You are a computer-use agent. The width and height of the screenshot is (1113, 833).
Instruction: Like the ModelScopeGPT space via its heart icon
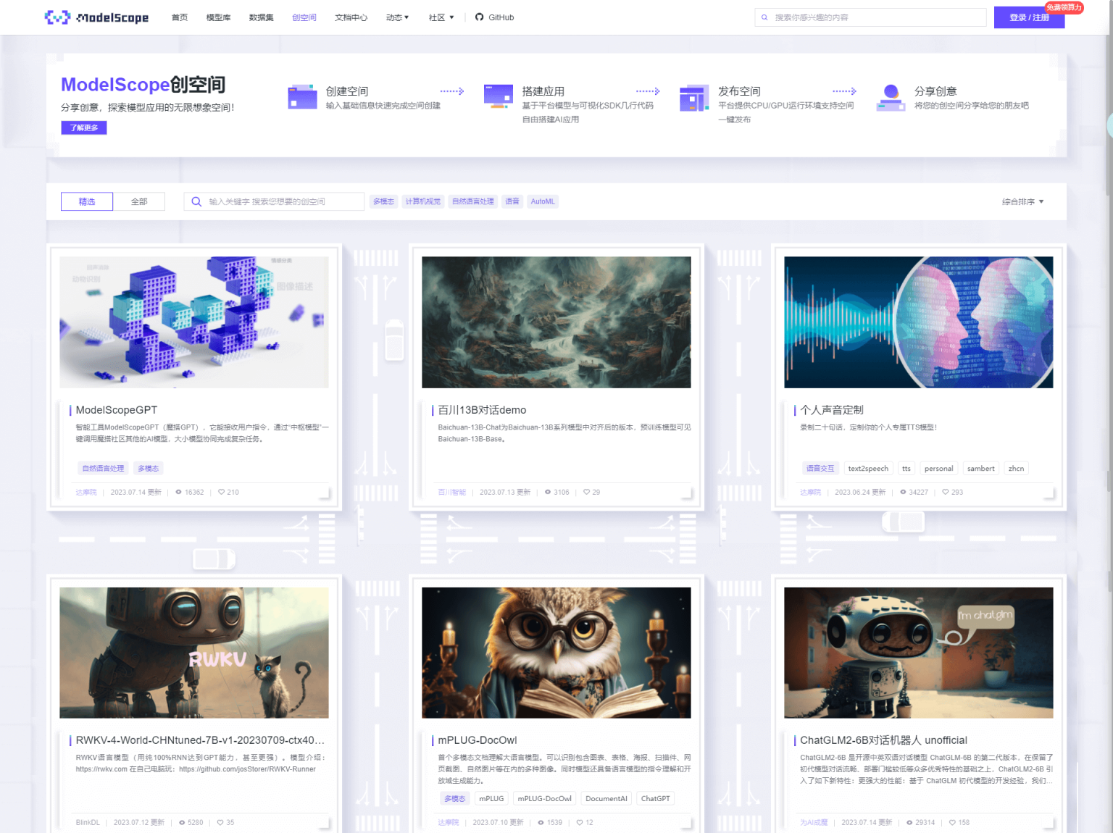[221, 492]
